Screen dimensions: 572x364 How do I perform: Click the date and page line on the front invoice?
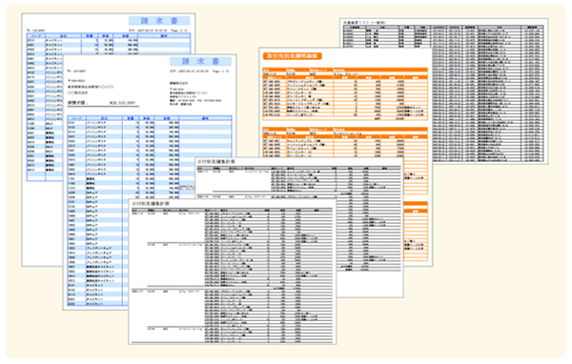pyautogui.click(x=199, y=71)
